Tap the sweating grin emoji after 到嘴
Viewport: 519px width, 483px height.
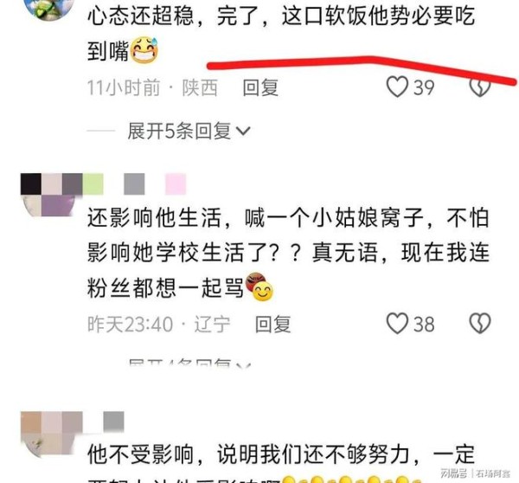(144, 50)
